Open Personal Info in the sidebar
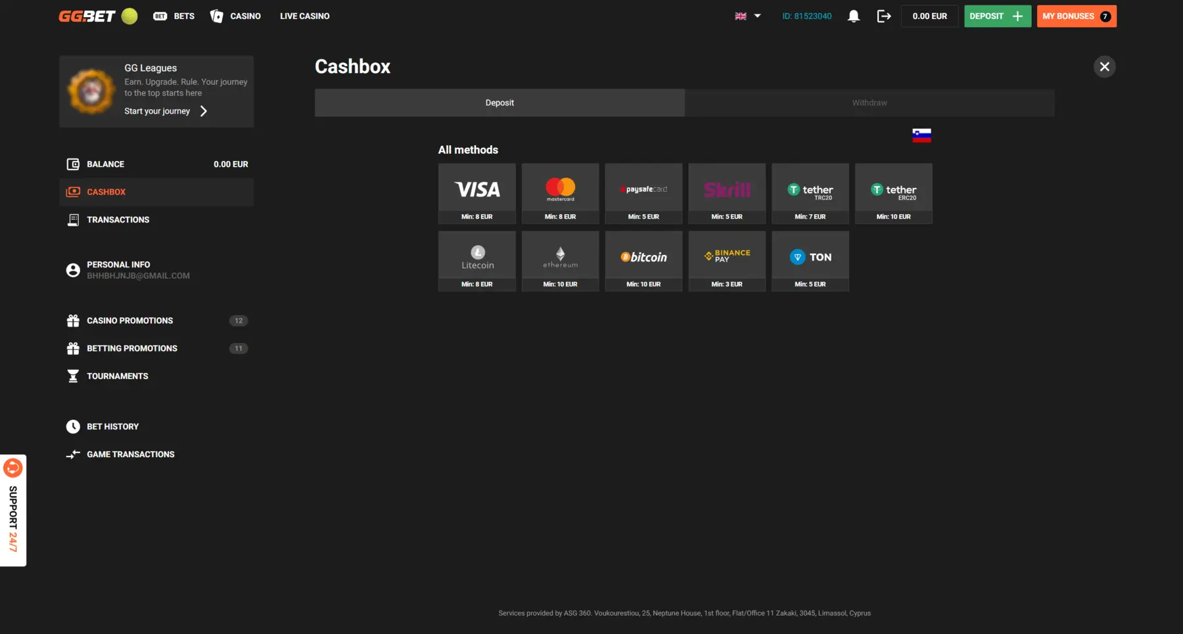 (x=156, y=270)
